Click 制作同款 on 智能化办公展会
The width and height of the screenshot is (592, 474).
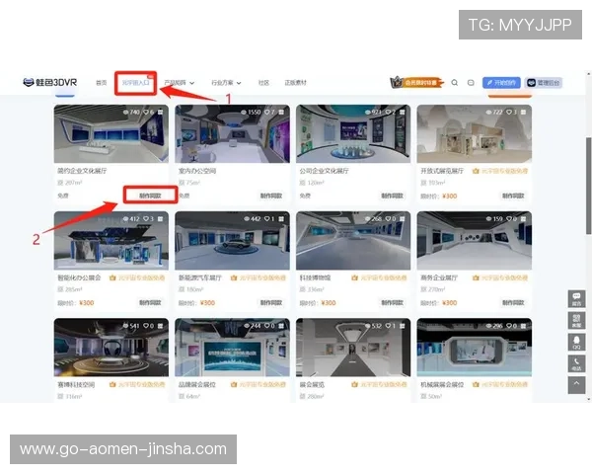pos(150,303)
